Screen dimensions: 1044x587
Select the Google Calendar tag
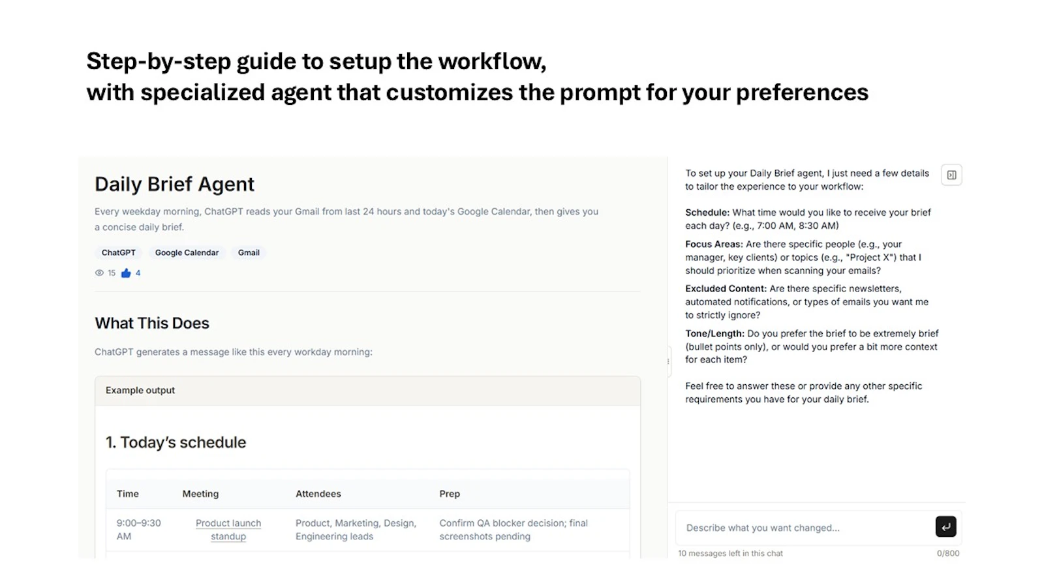[x=187, y=252]
